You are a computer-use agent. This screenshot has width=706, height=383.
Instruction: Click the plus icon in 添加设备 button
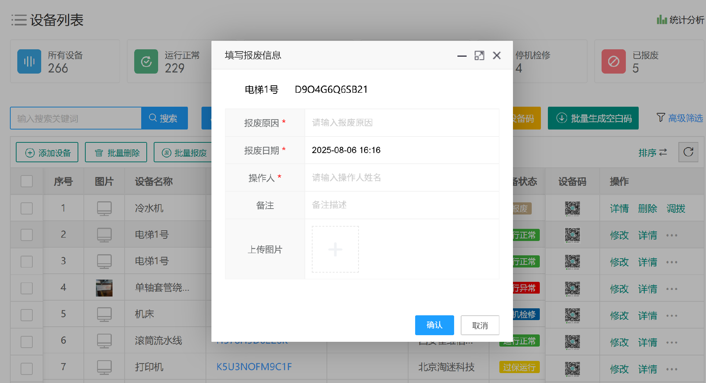(x=30, y=152)
